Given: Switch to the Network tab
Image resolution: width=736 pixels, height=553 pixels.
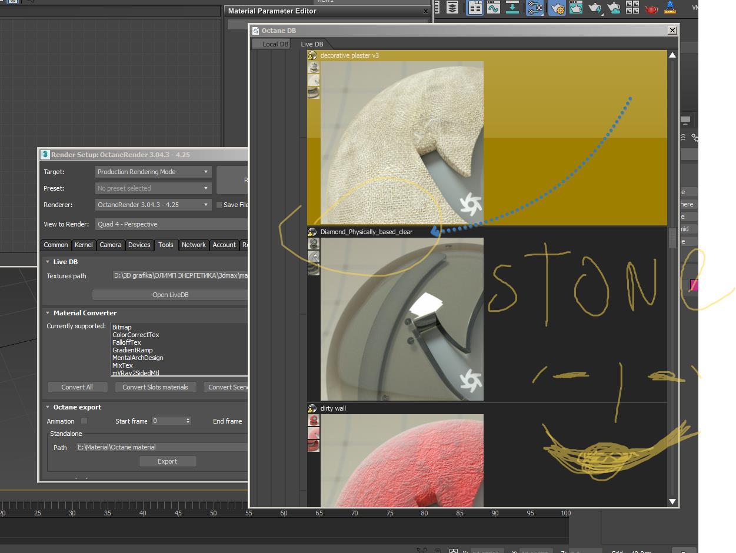Looking at the screenshot, I should click(194, 245).
